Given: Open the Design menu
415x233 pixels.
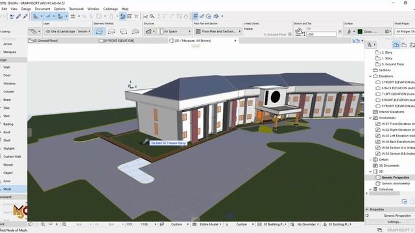Looking at the screenshot, I should (26, 9).
